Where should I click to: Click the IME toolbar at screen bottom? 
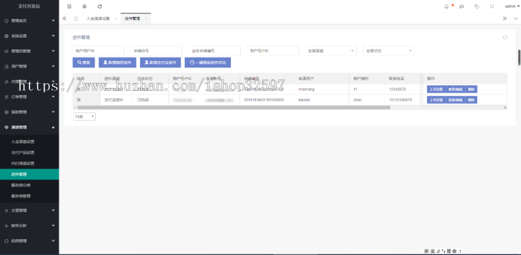[x=443, y=252]
